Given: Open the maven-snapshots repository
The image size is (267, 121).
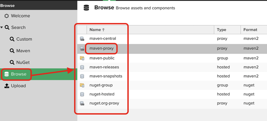Looking at the screenshot, I should (x=106, y=76).
